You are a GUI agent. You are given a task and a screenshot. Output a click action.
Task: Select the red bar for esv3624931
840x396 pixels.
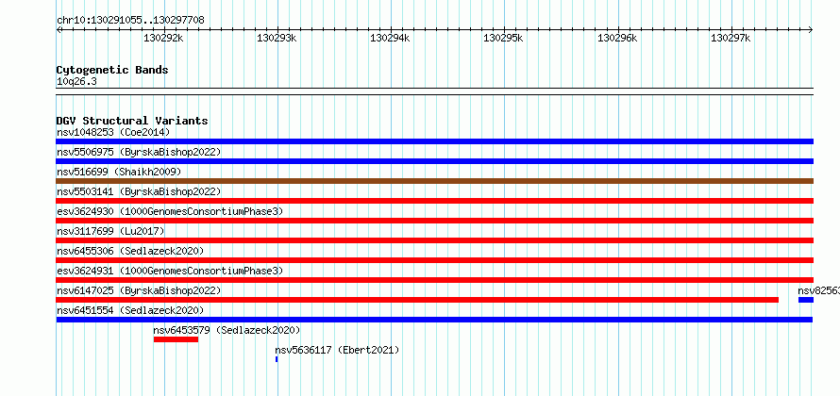coord(434,280)
